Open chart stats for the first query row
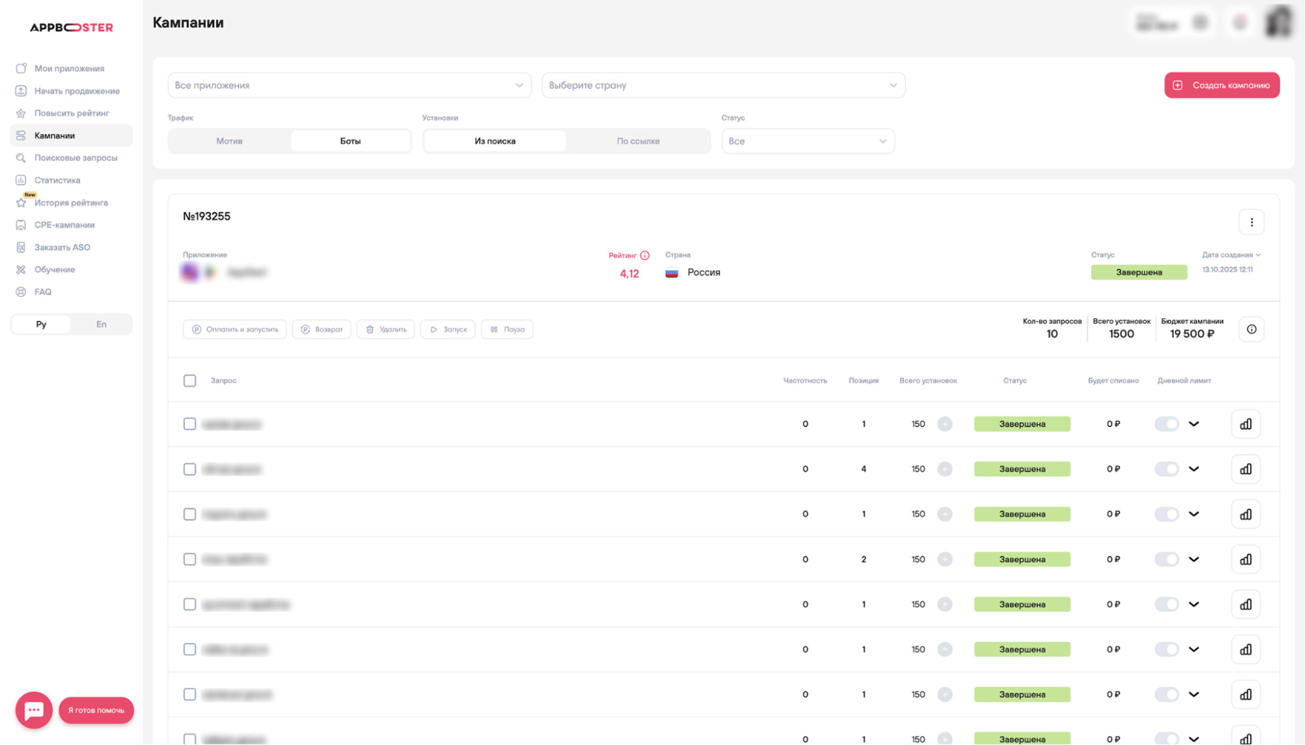Viewport: 1305px width, 745px height. [1245, 424]
